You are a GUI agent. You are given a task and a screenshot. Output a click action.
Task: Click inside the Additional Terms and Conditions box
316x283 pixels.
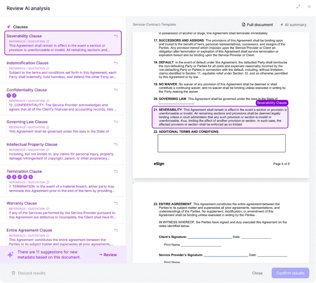221,143
